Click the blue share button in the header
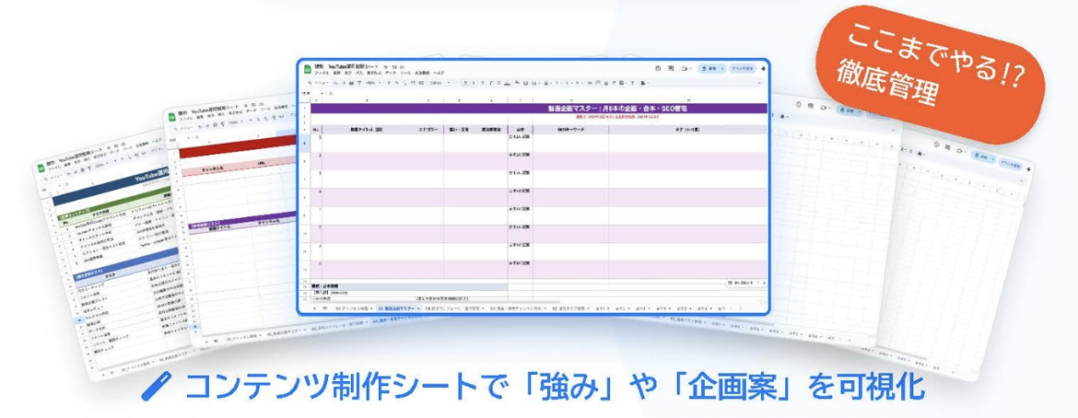This screenshot has height=418, width=1078. pyautogui.click(x=712, y=68)
